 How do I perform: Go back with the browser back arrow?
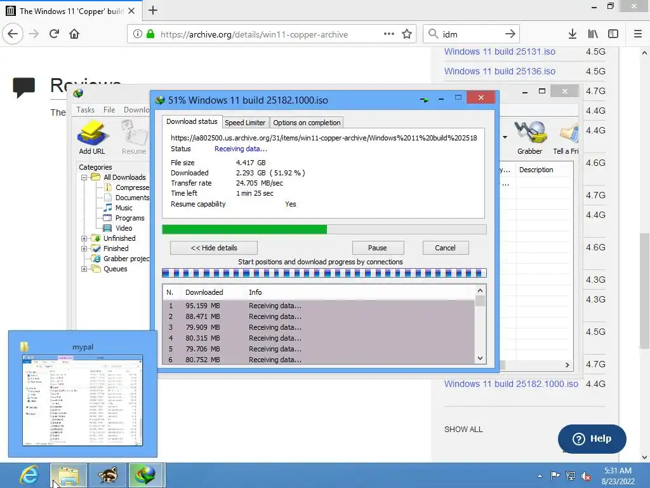coord(13,34)
